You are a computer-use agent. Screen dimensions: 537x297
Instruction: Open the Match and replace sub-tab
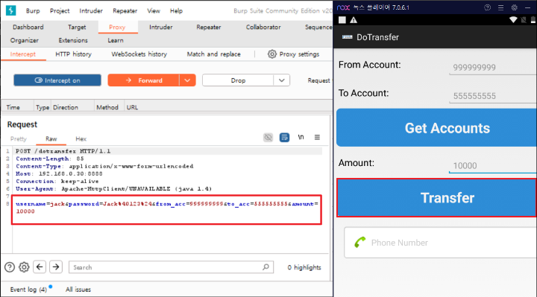214,54
